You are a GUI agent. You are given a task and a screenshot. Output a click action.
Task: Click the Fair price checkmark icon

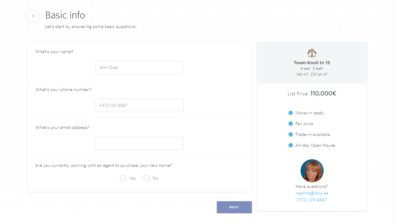click(291, 124)
